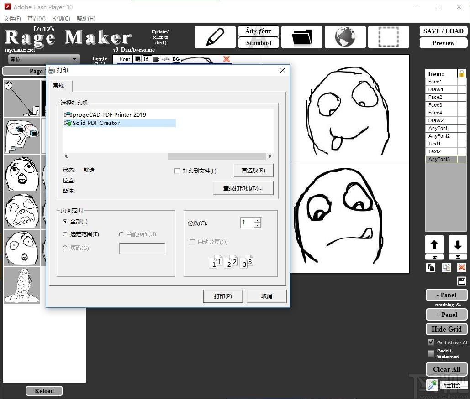Open the 控制(C) menu
This screenshot has height=399, width=470.
(x=61, y=19)
